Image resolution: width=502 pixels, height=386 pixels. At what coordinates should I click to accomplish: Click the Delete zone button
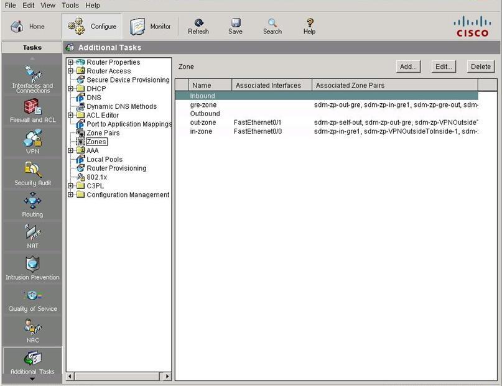(x=481, y=67)
